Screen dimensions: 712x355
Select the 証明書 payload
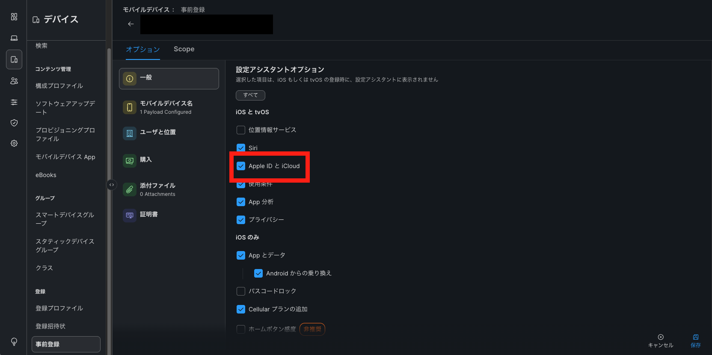pos(169,216)
